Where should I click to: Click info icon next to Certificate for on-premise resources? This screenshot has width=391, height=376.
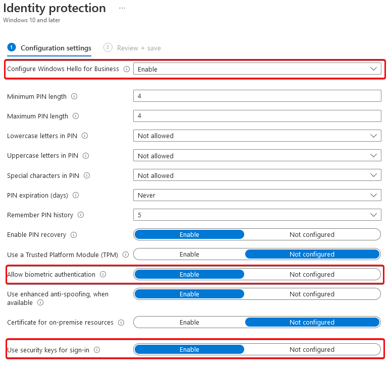121,323
